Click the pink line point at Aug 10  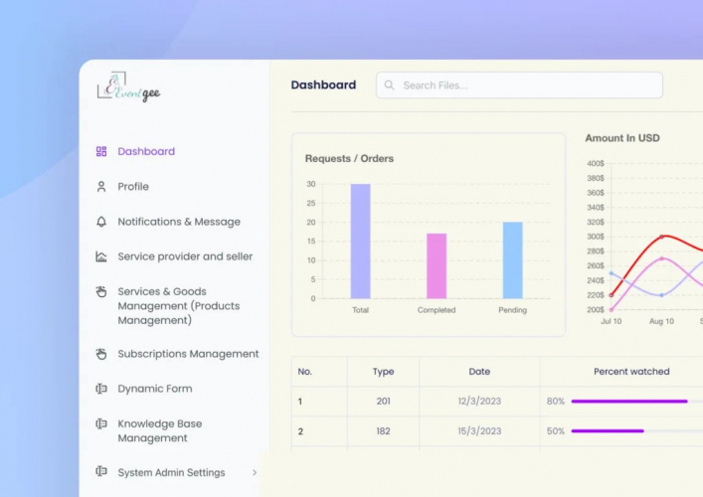662,258
